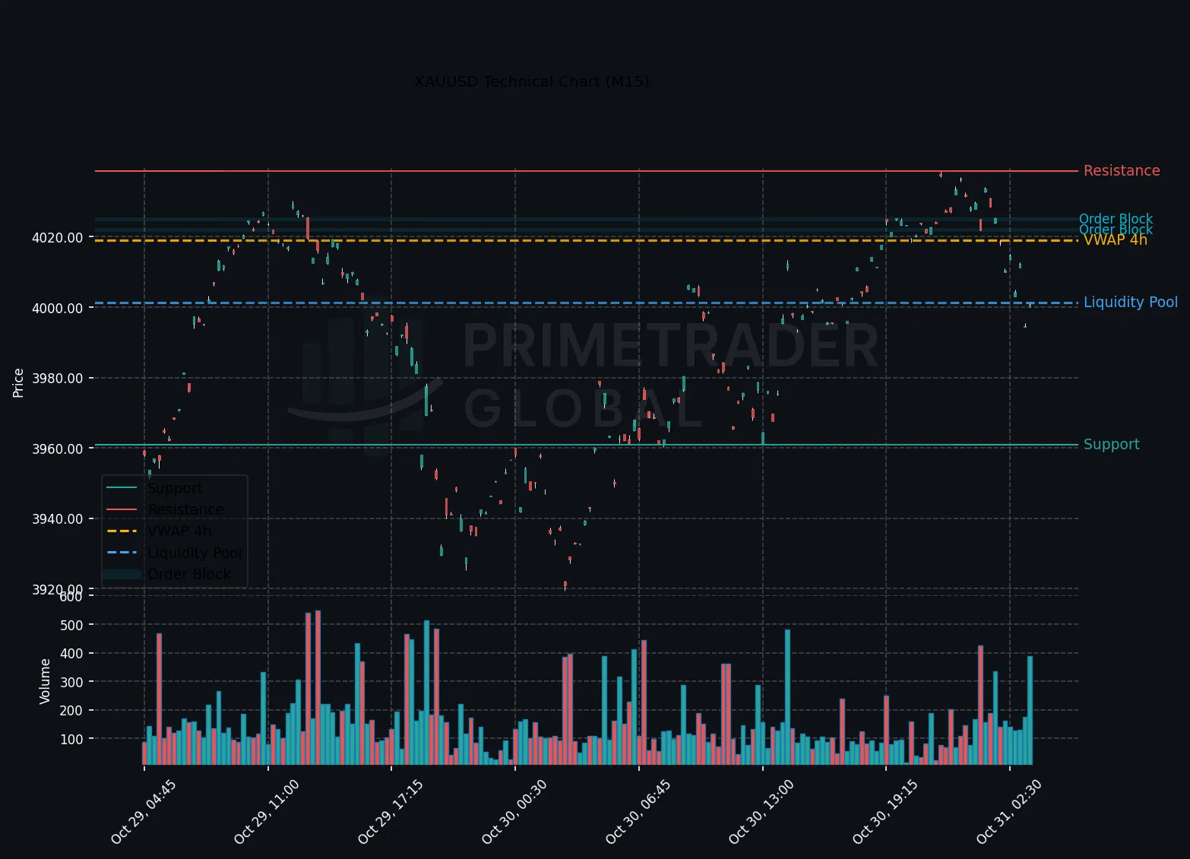Click the orange VWAP 4h line label

(x=1116, y=240)
